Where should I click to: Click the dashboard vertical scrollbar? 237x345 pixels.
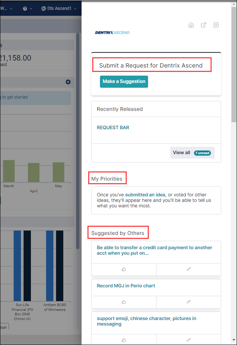[78, 141]
